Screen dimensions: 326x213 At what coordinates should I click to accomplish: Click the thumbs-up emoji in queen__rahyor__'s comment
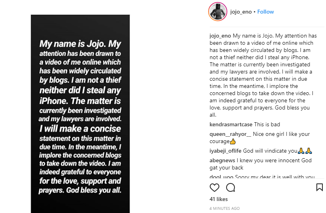(233, 141)
